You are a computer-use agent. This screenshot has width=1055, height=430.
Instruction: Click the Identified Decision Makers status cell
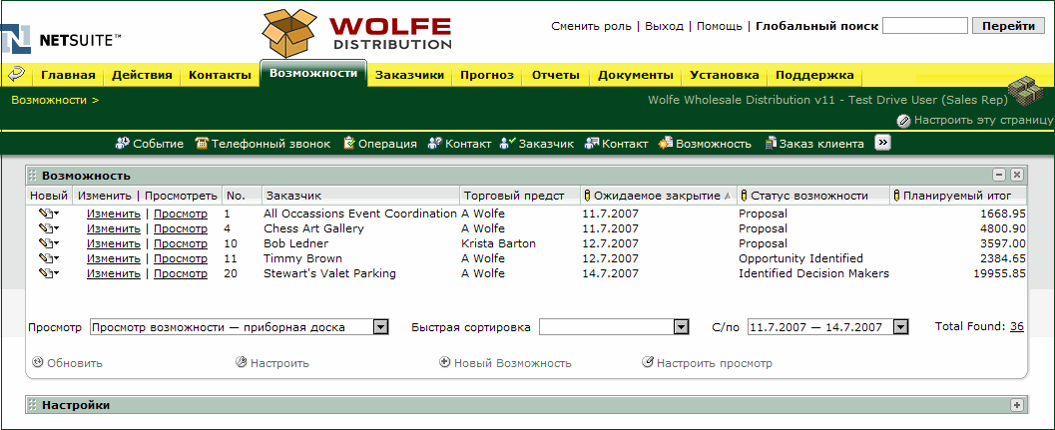814,274
